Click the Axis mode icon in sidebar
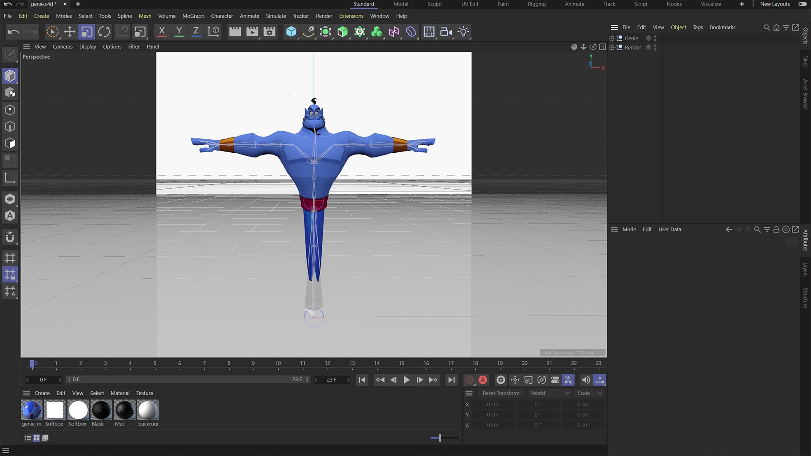Viewport: 811px width, 456px height. (x=10, y=178)
